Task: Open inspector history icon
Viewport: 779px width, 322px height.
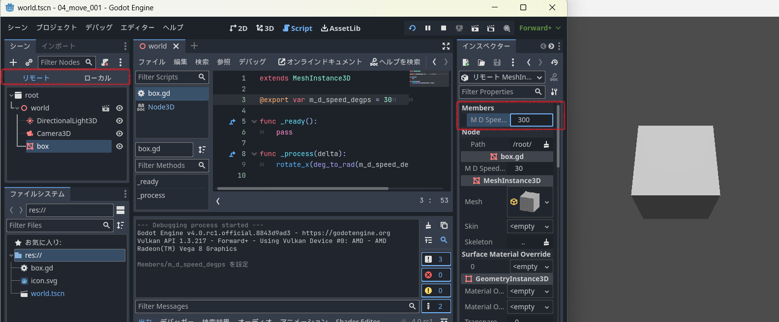Action: 554,62
